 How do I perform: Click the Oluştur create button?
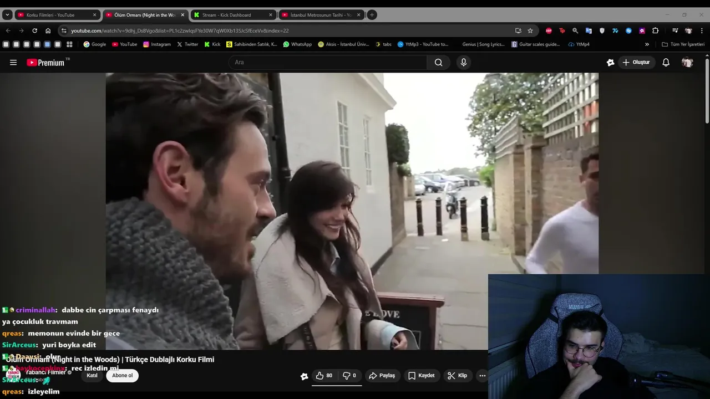[x=636, y=63]
